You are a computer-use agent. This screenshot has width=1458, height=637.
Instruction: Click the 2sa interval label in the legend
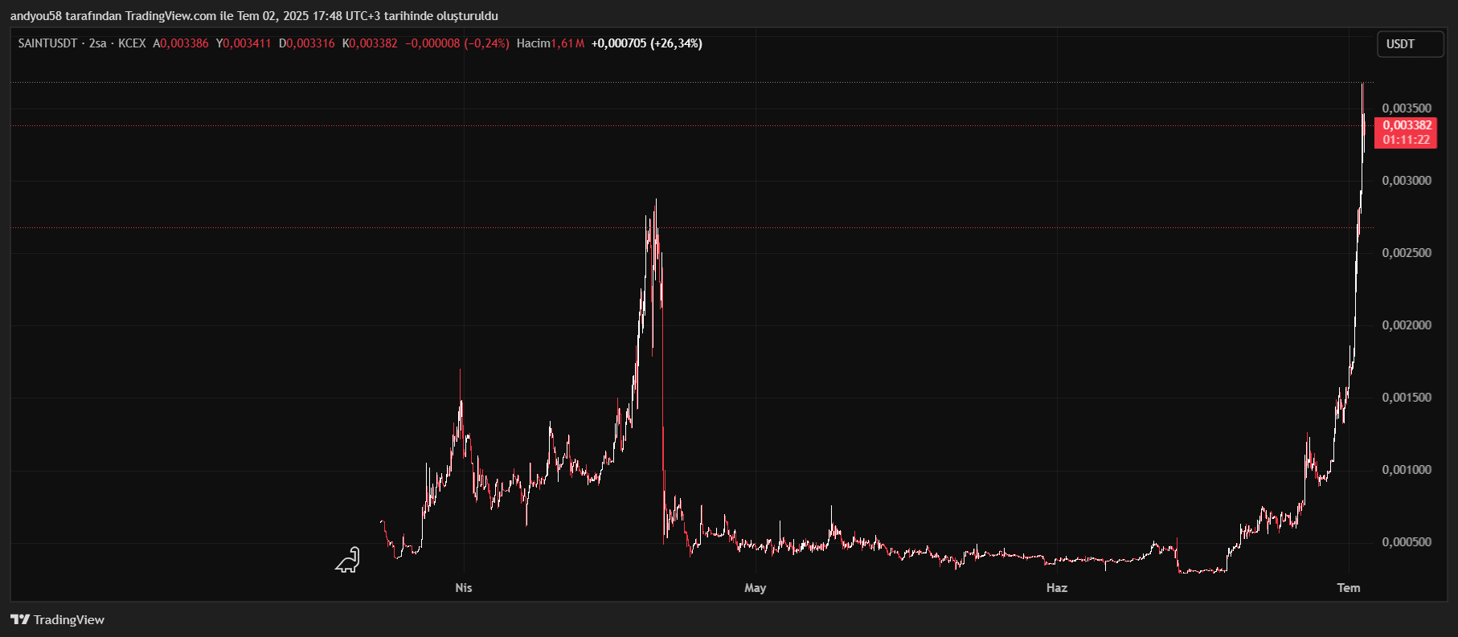(97, 43)
